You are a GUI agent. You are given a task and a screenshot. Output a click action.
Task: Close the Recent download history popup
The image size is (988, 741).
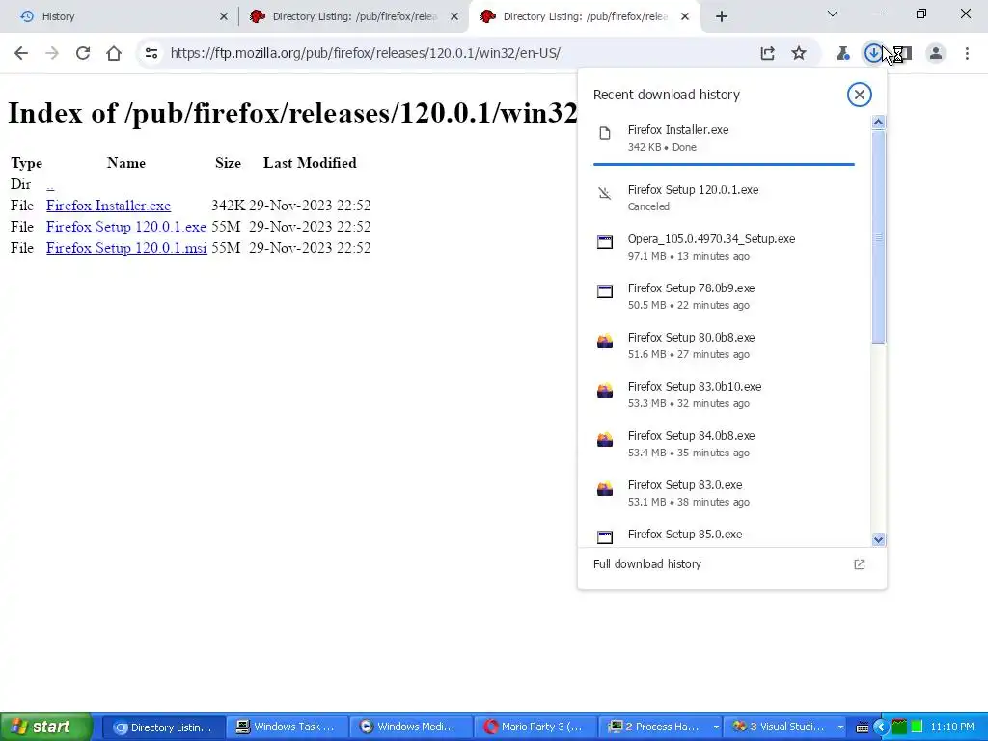[859, 95]
